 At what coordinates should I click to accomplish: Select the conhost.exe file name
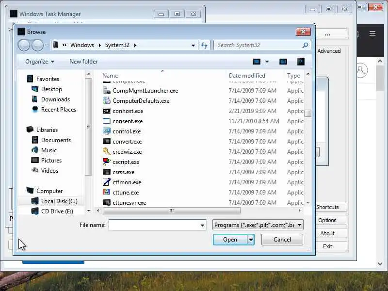point(128,111)
